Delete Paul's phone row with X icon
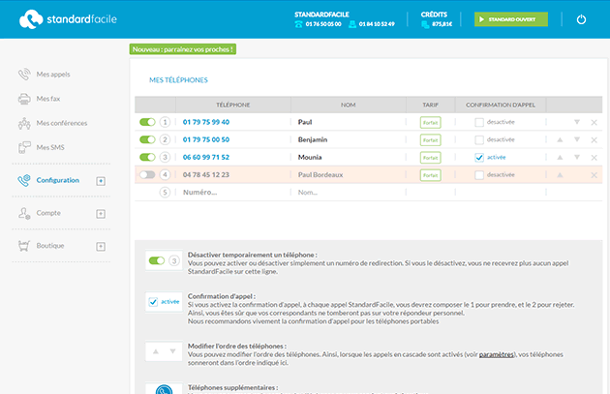Image resolution: width=610 pixels, height=394 pixels. pyautogui.click(x=594, y=123)
